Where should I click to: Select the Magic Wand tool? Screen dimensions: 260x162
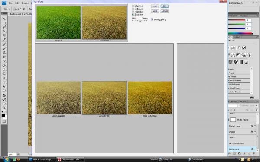point(4,31)
